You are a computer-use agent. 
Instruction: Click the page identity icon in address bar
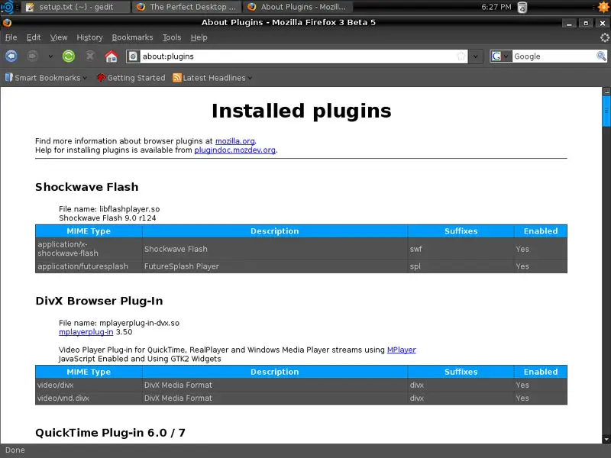coord(133,56)
